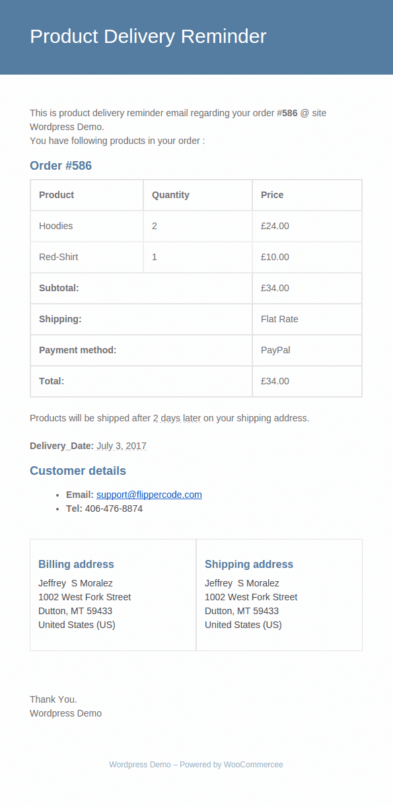Click the PayPal payment method value

[275, 350]
